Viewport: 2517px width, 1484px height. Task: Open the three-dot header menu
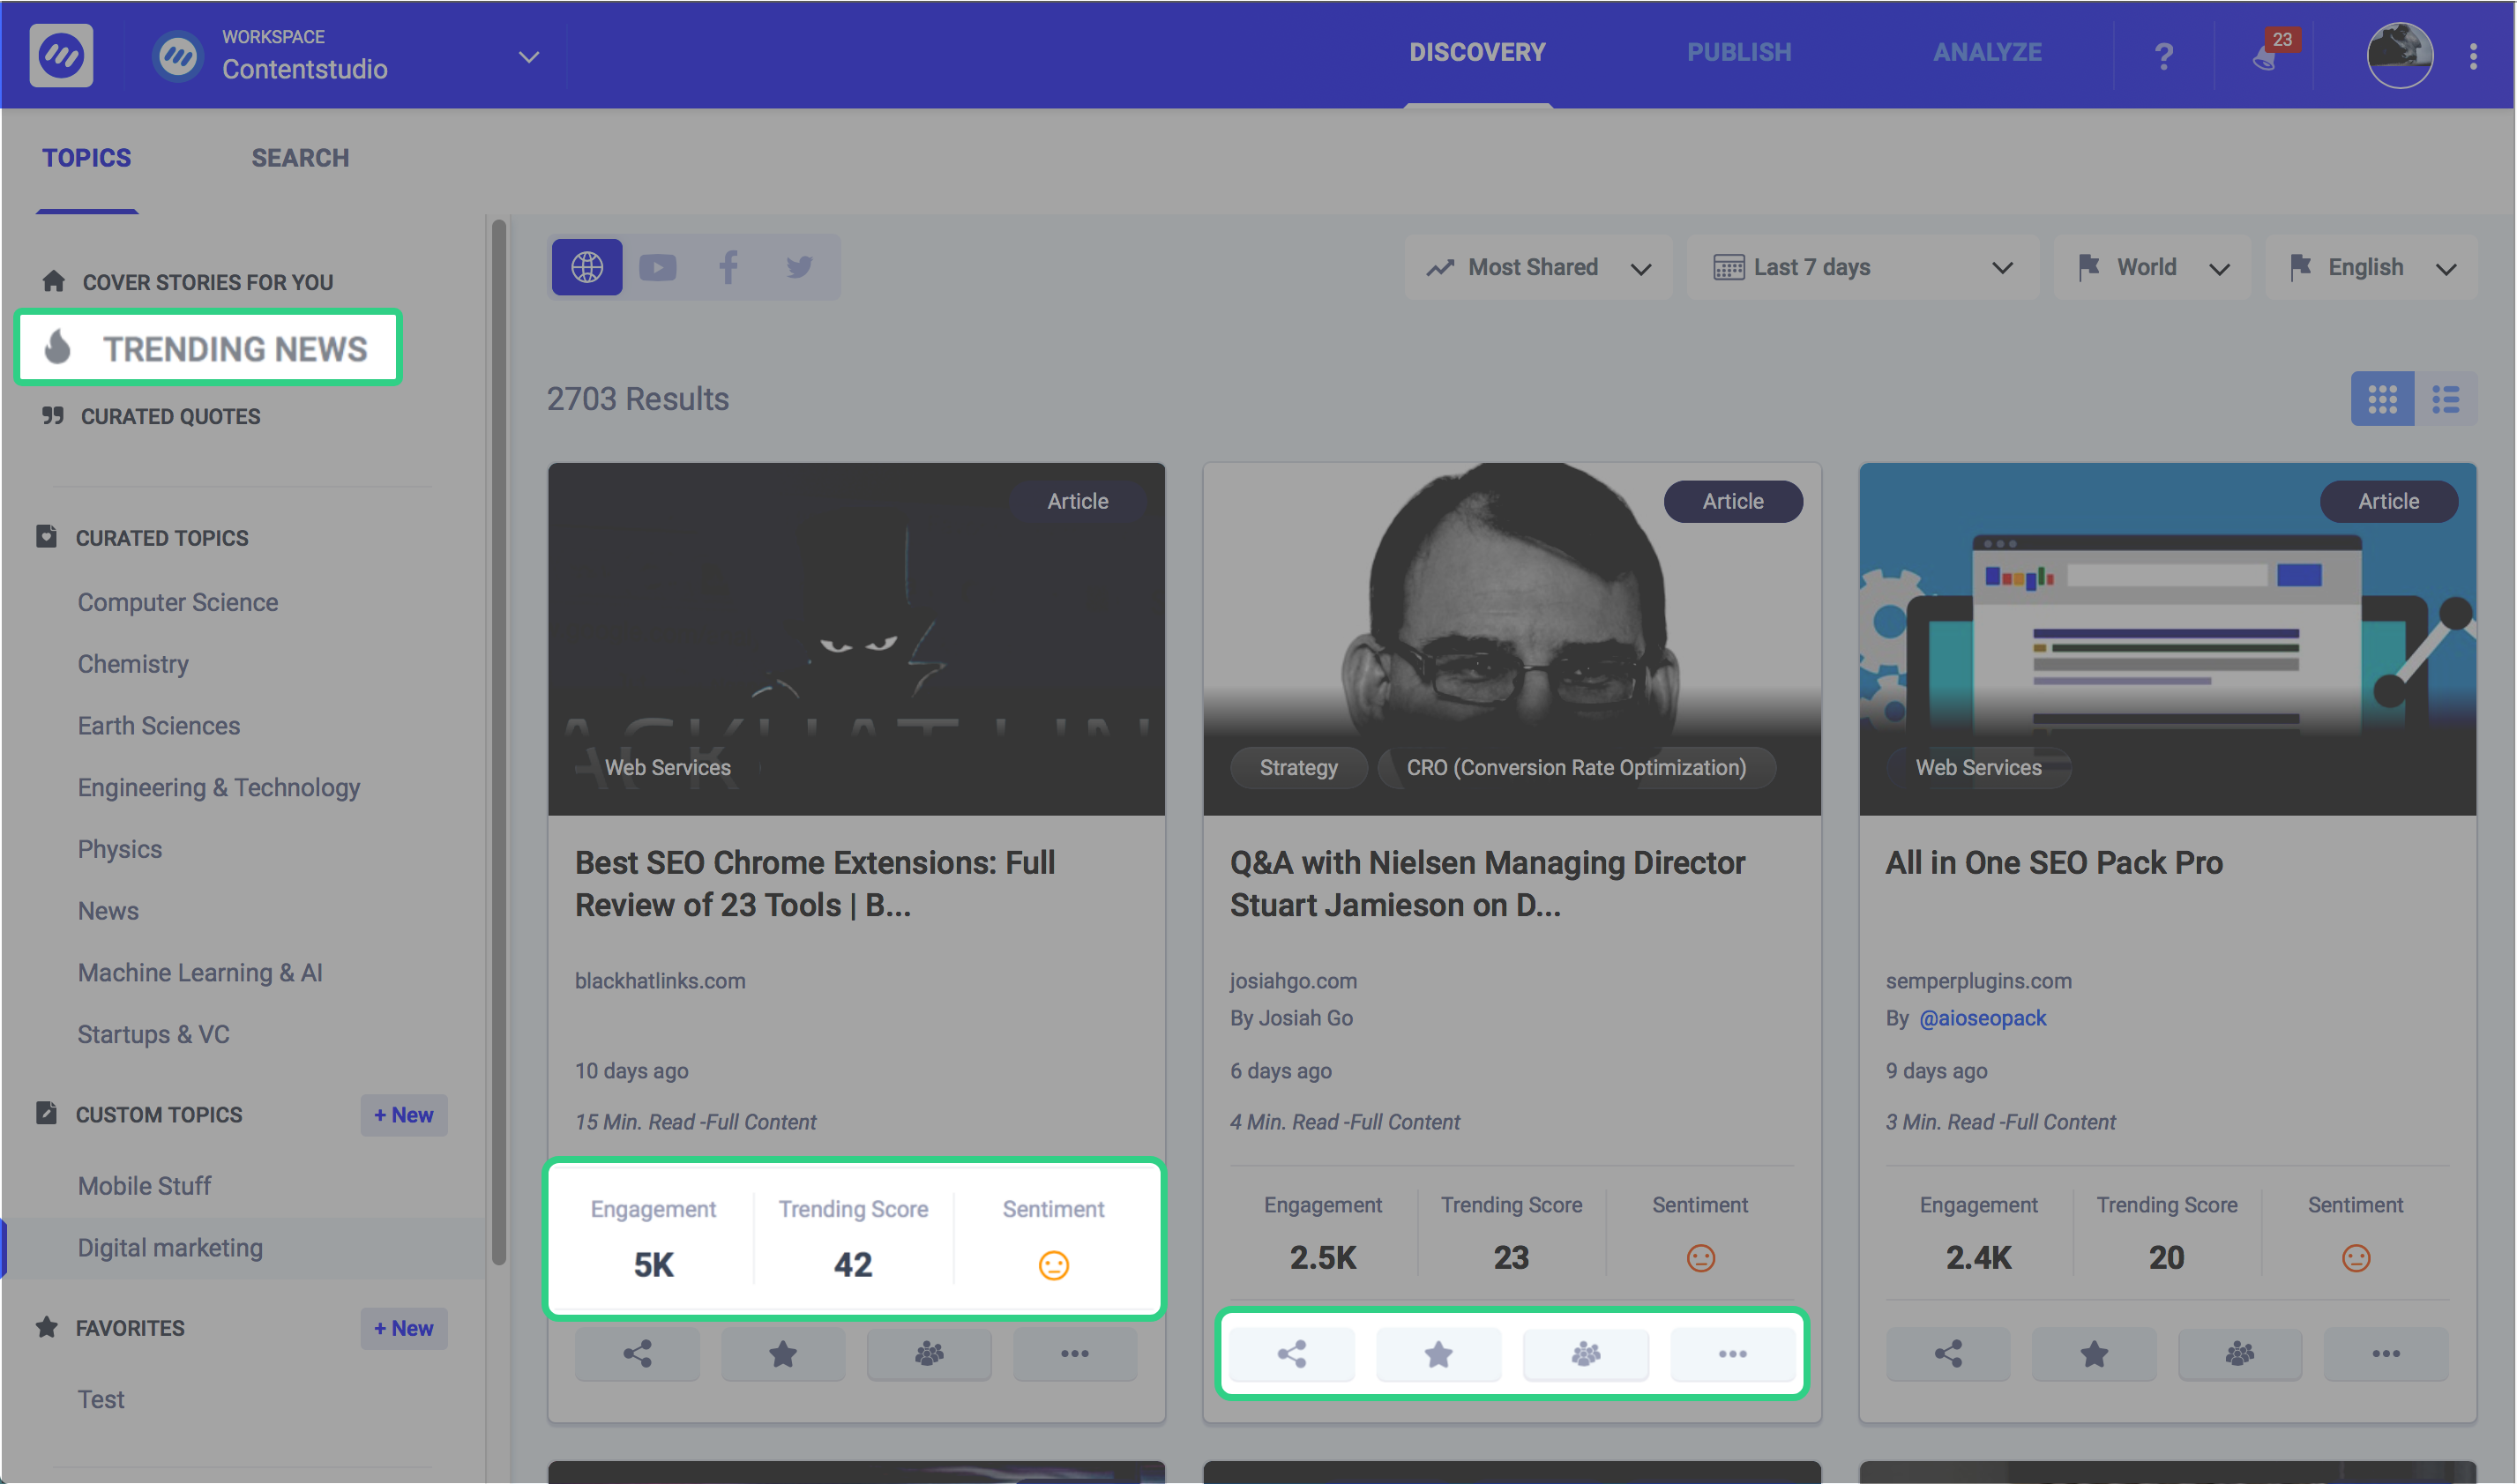click(2473, 56)
